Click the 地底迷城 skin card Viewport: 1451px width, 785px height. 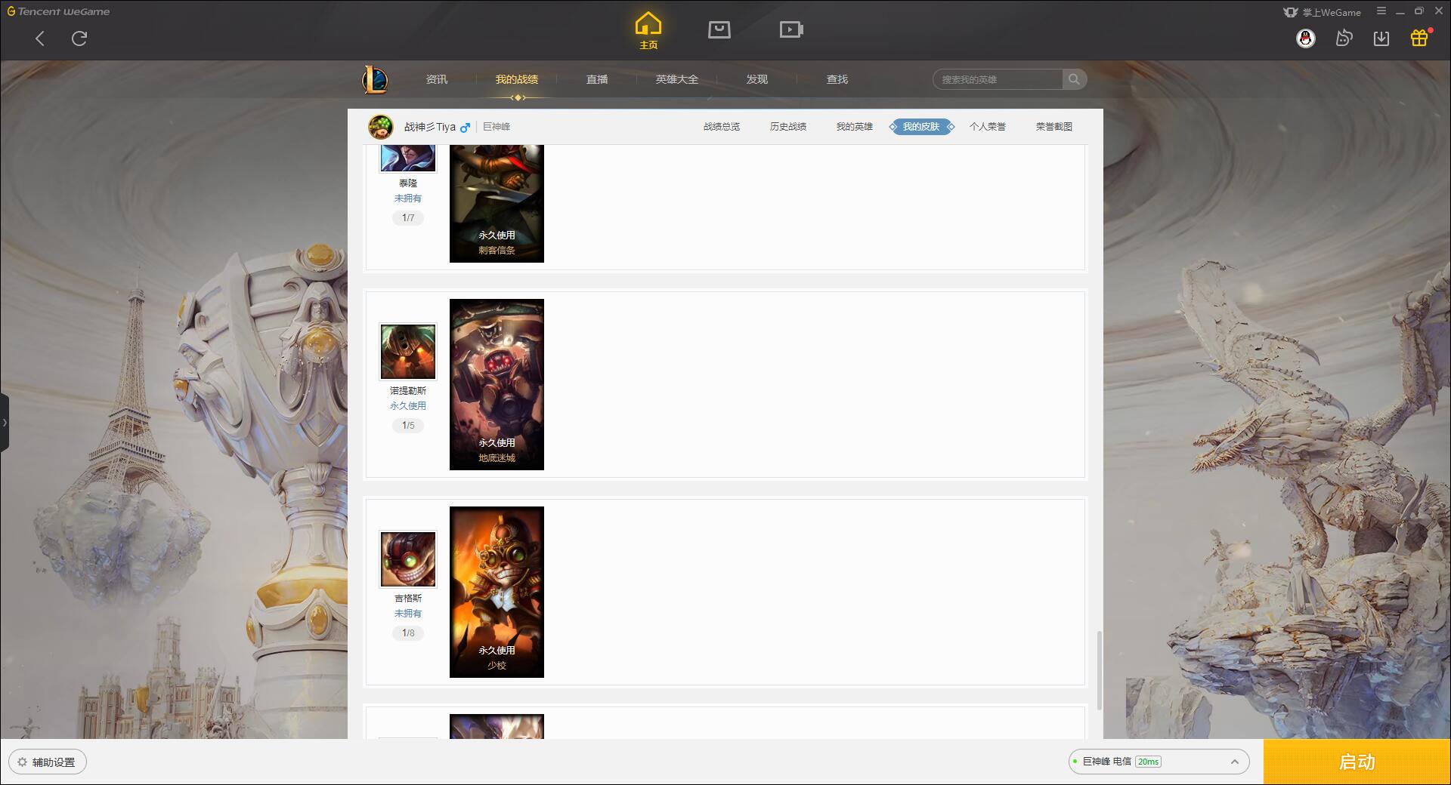(497, 384)
